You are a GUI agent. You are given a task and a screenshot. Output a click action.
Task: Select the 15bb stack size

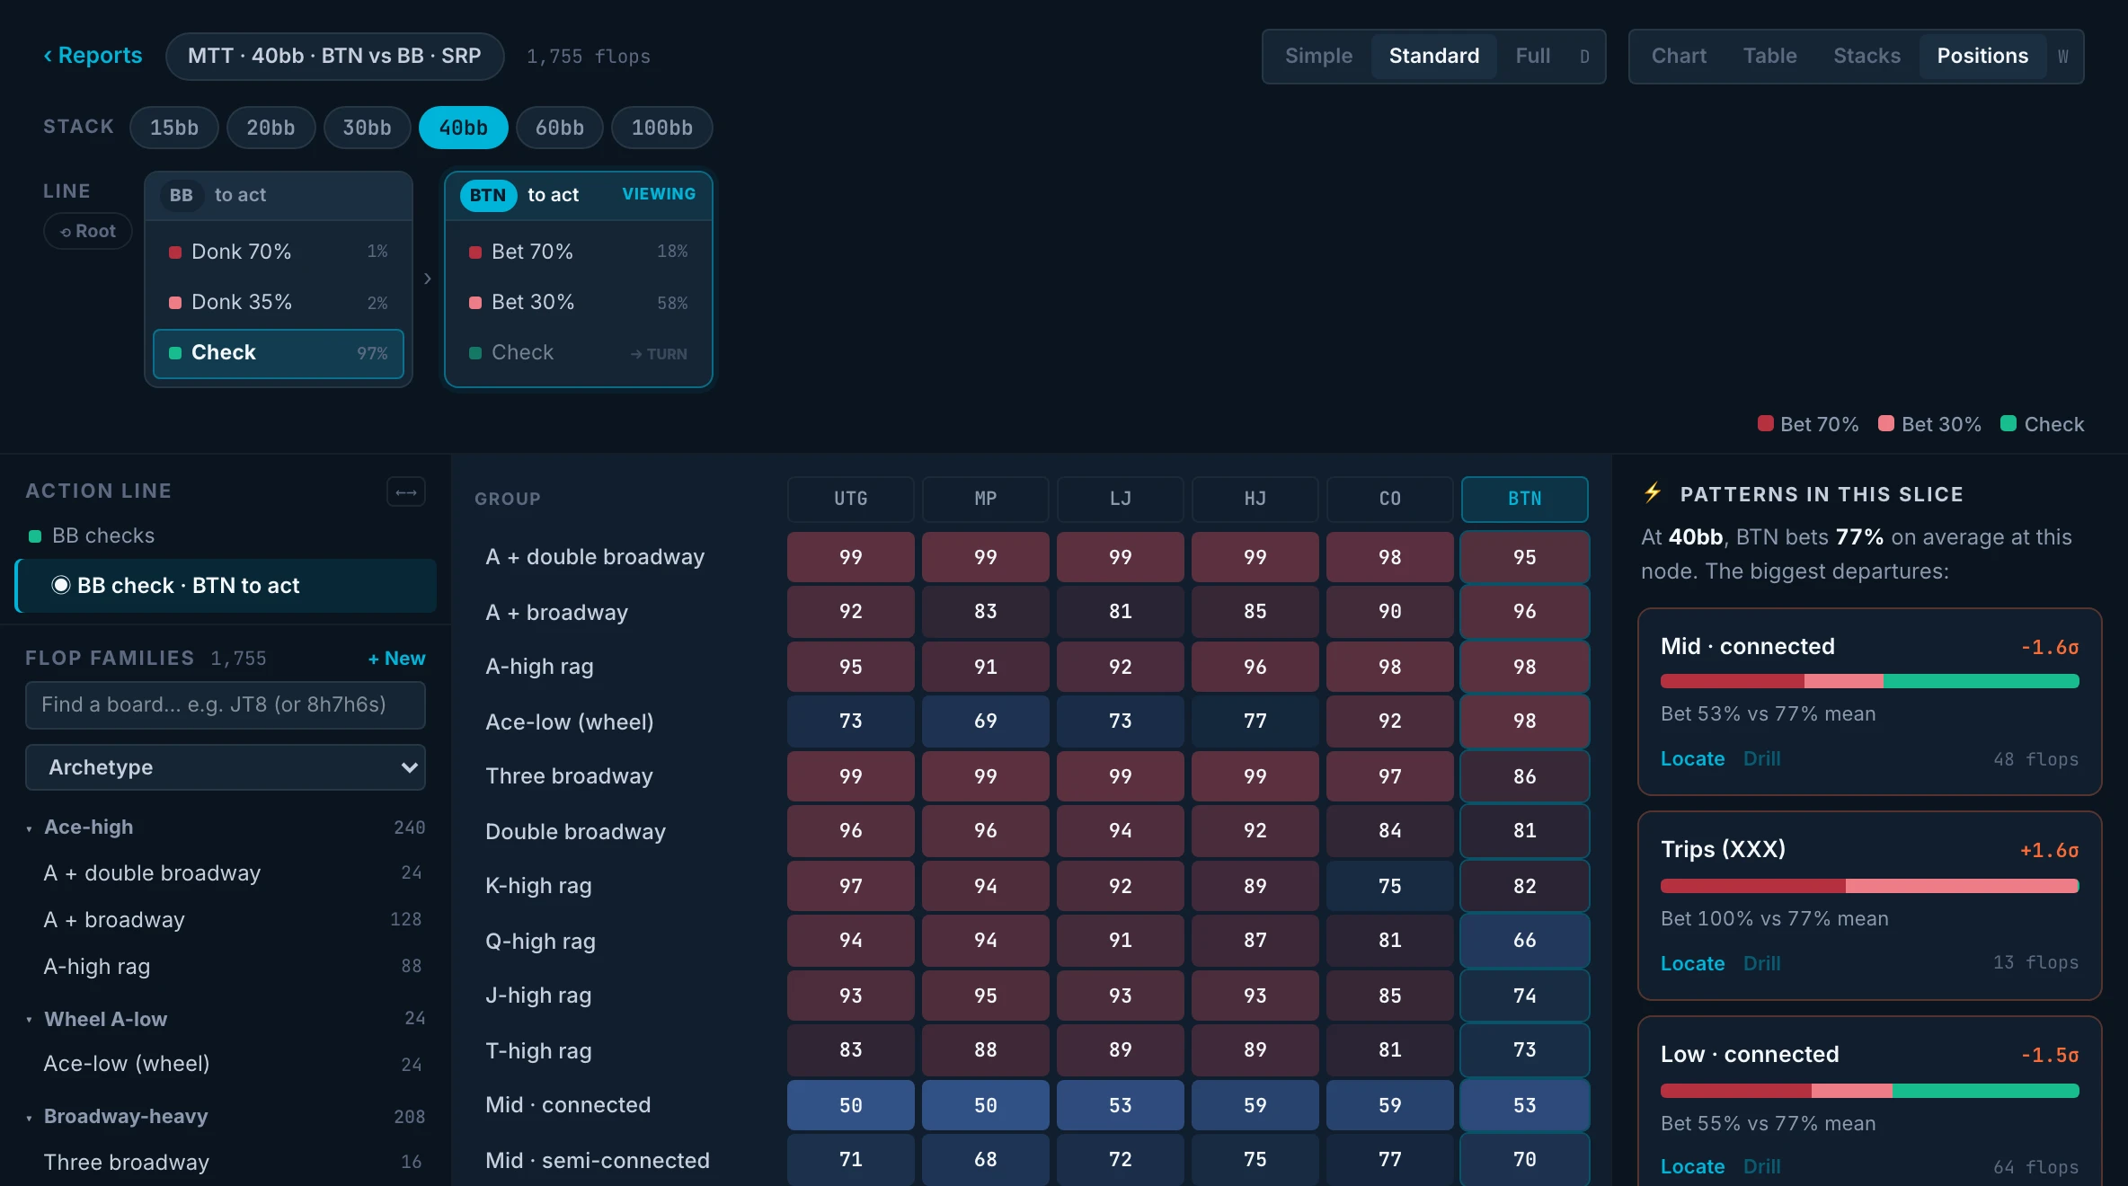coord(174,128)
